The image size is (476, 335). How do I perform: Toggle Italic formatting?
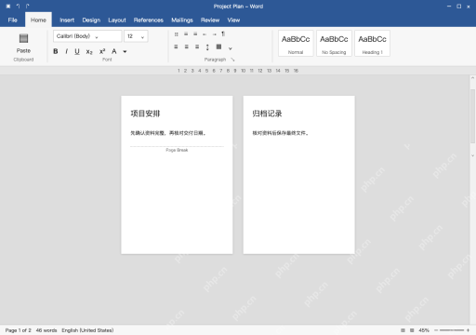[66, 51]
